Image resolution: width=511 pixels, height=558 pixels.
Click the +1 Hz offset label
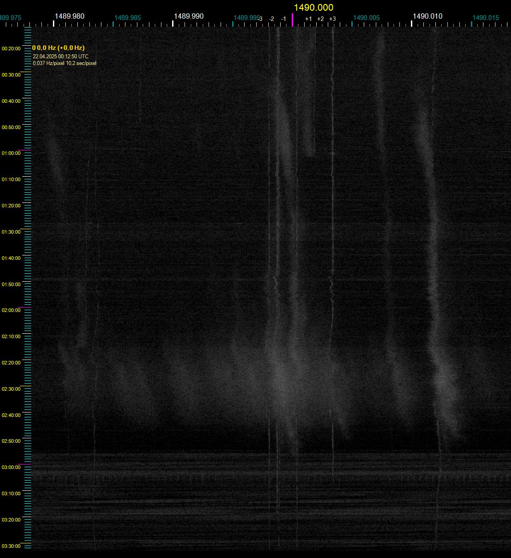308,19
